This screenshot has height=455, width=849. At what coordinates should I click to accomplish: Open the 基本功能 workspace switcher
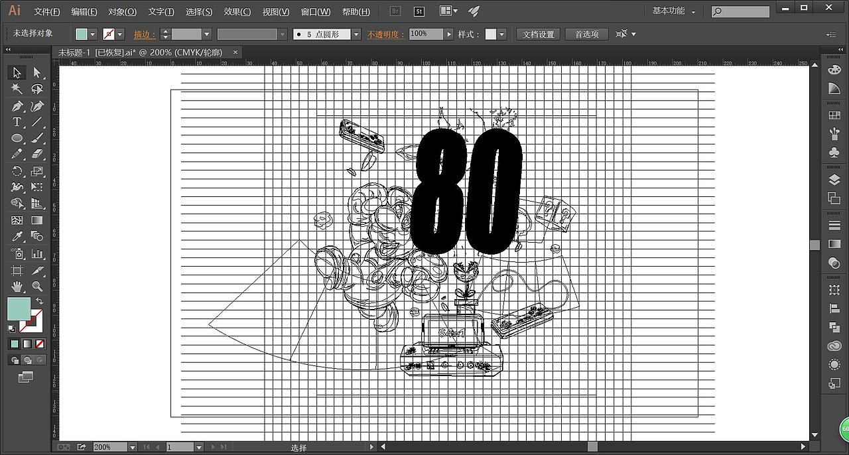[674, 11]
